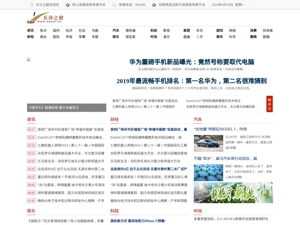Open 《浪姐2》7位女星 article in 娱乐
This screenshot has width=300, height=225.
[66, 221]
